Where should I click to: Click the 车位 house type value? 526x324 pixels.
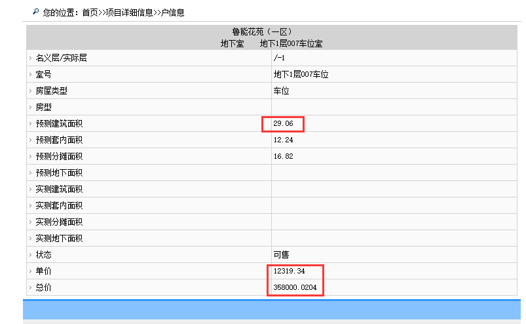(x=281, y=91)
